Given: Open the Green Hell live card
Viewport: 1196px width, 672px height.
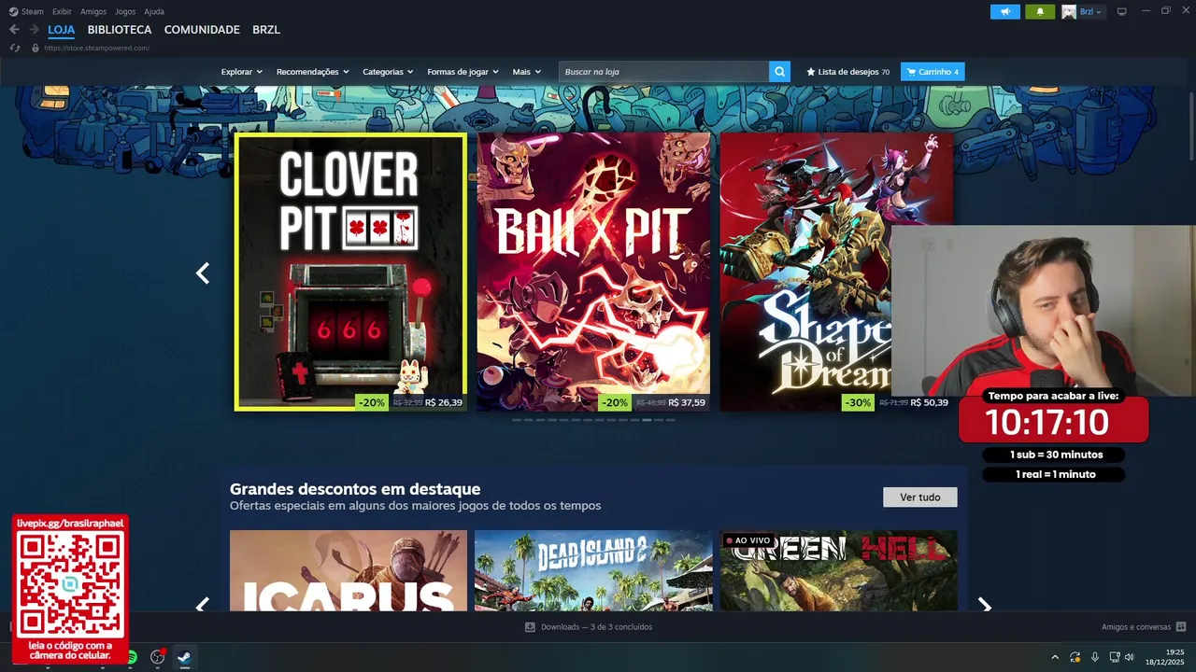Looking at the screenshot, I should click(x=838, y=570).
